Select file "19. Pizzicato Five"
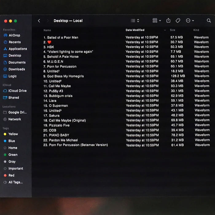215x215 pixels. [x=57, y=125]
